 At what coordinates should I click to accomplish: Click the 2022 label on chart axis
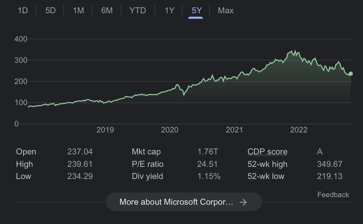point(299,130)
